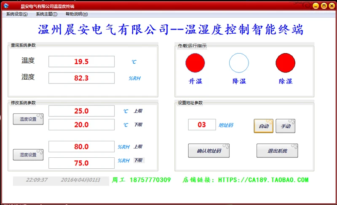Click the 下限 label beside 75.0
The height and width of the screenshot is (205, 337).
pos(138,160)
